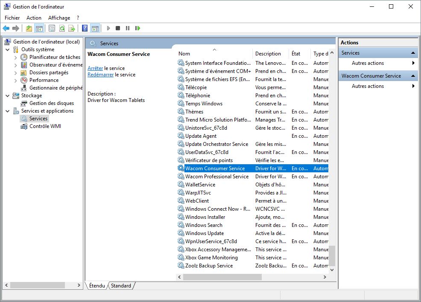
Task: Select the Contrôle WMI icon
Action: [24, 126]
